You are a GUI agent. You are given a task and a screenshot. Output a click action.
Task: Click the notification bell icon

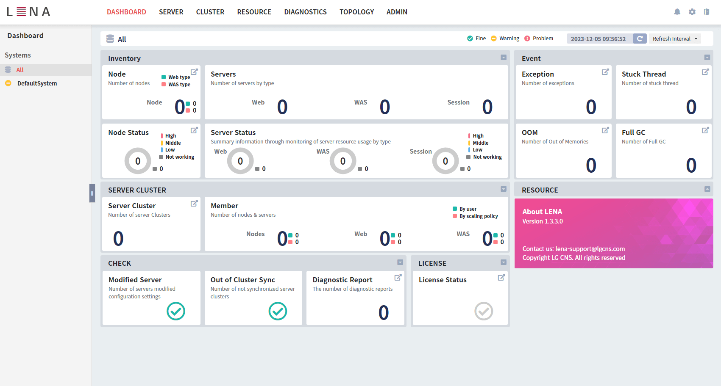(677, 12)
